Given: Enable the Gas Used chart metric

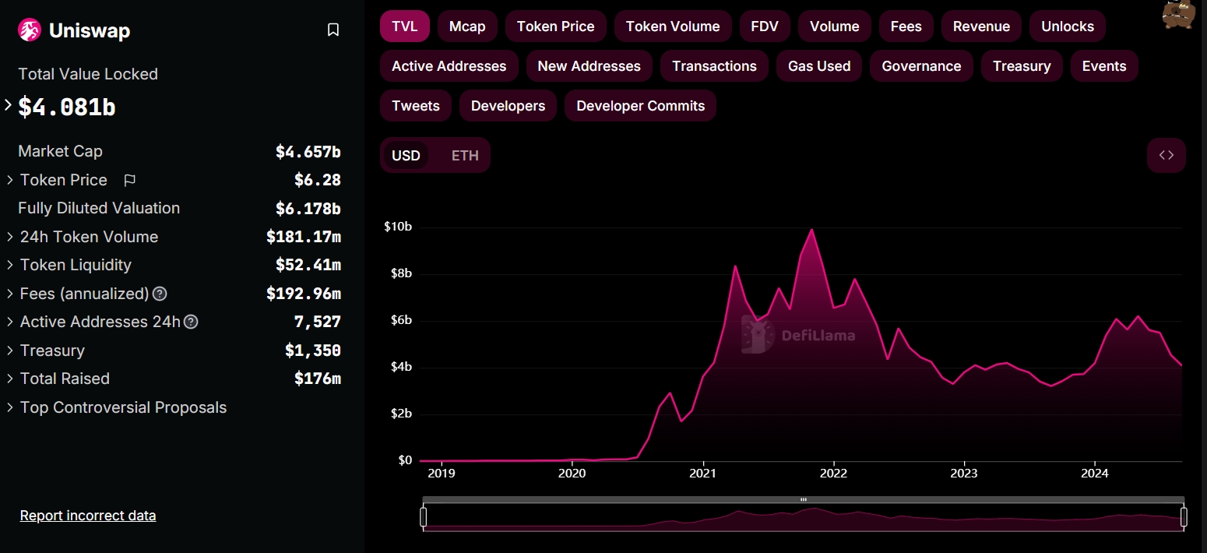Looking at the screenshot, I should tap(819, 66).
